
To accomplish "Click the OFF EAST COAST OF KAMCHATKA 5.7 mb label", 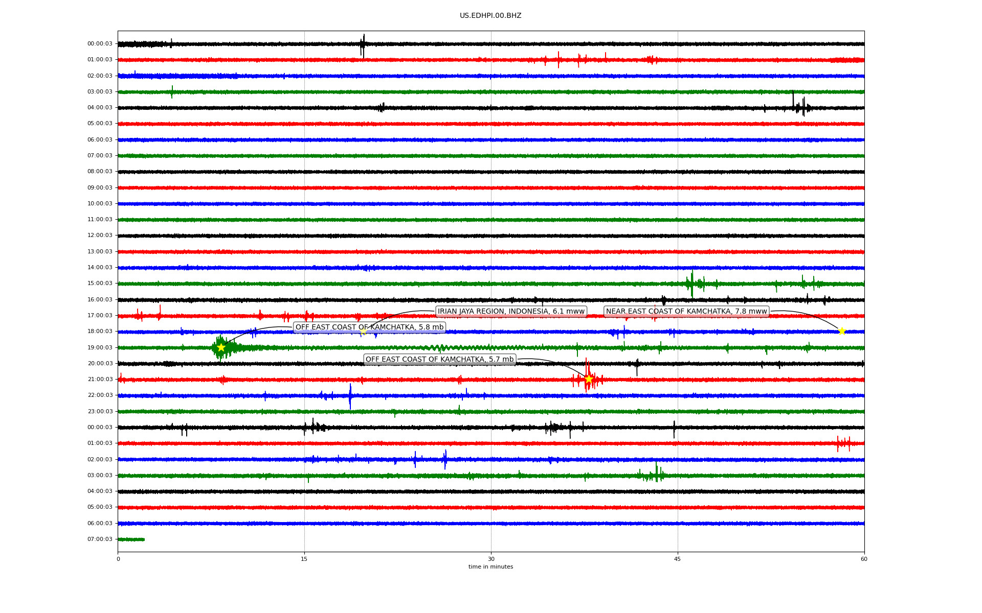I will coord(439,359).
